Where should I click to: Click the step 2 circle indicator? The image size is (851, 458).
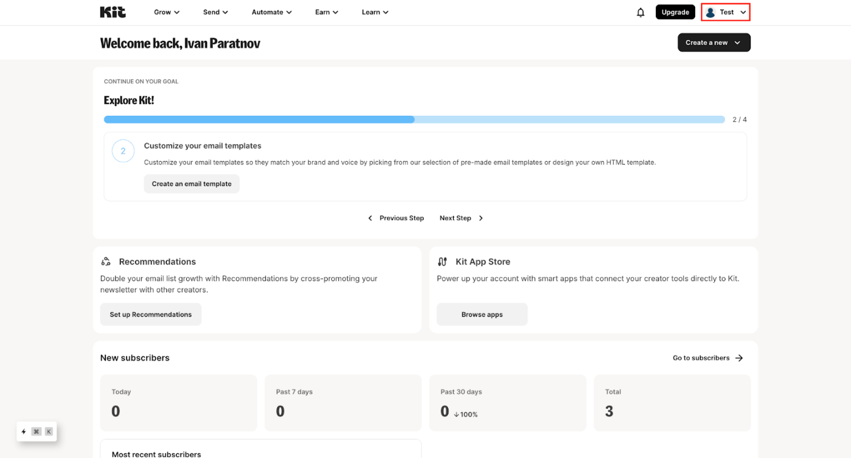point(123,151)
